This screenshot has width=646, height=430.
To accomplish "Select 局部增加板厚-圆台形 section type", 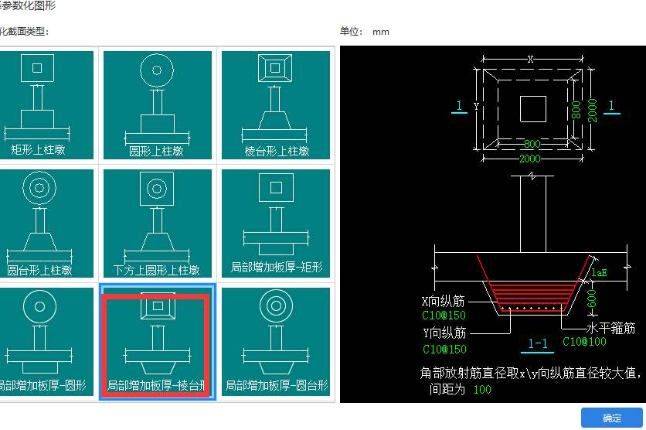I will (x=276, y=342).
